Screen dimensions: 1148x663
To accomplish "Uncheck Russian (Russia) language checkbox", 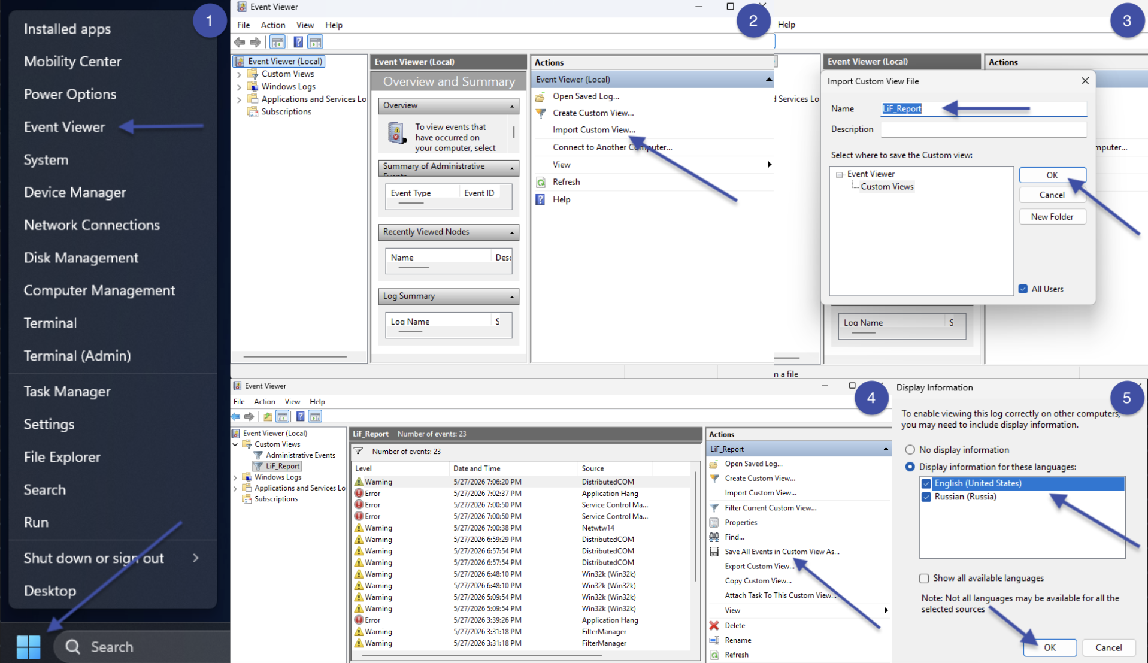I will pyautogui.click(x=926, y=497).
